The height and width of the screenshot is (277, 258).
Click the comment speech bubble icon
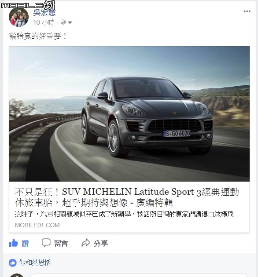click(x=46, y=243)
